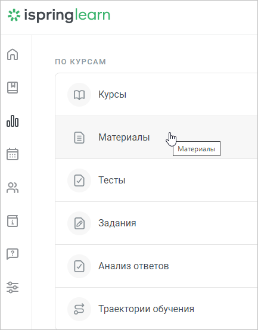This screenshot has height=330, width=258.
Task: Click the checkmark icon beside Тесты
Action: coord(79,180)
